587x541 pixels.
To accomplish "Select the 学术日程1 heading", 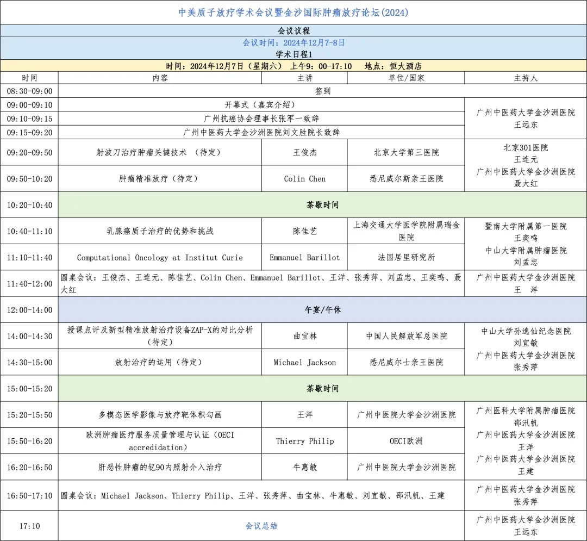I will point(293,54).
